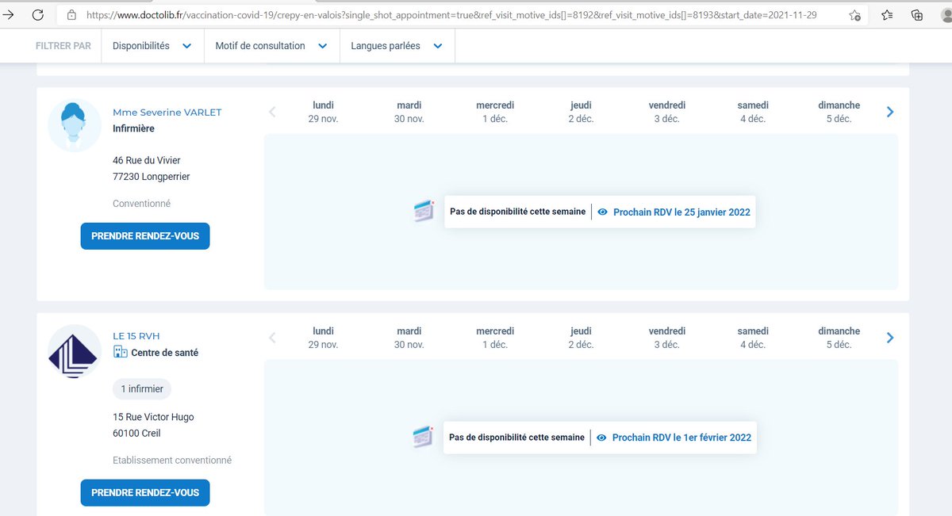
Task: Click dimanche 5 déc. in Varlet's calendar
Action: 839,112
